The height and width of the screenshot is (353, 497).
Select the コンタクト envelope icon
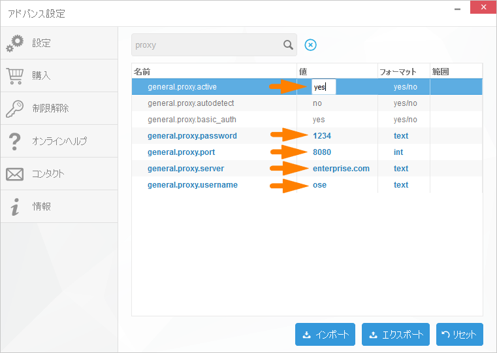pos(14,174)
